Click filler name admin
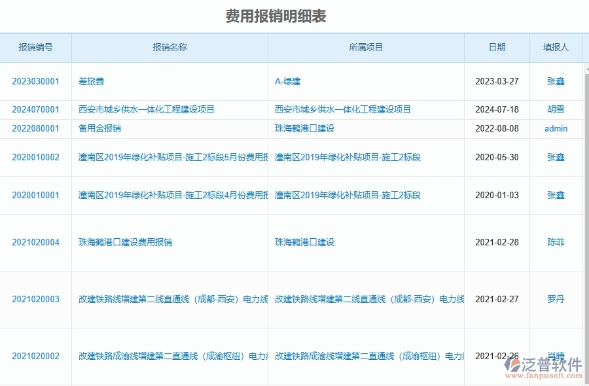The height and width of the screenshot is (386, 589). [x=555, y=128]
